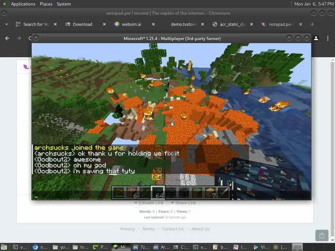Image resolution: width=335 pixels, height=251 pixels.
Task: Open the Places menu
Action: 46,4
